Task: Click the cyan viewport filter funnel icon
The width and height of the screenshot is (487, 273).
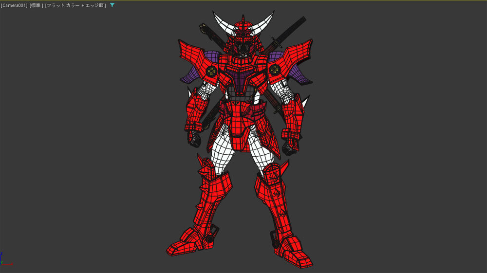Action: point(112,5)
